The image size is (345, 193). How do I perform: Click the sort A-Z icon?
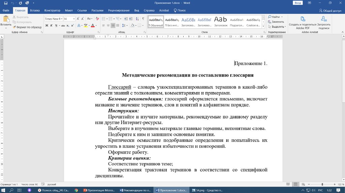(x=137, y=19)
